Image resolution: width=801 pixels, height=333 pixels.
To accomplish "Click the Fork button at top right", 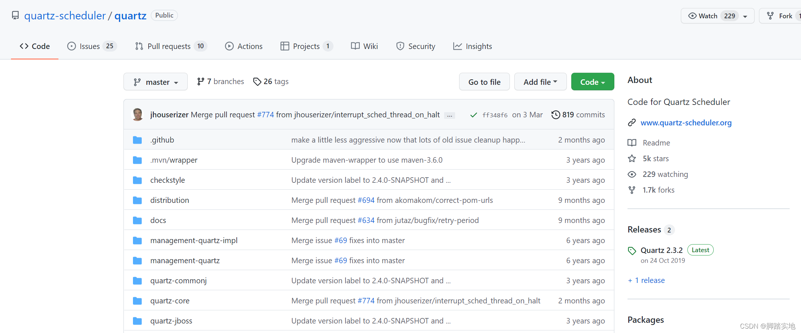I will coord(780,16).
